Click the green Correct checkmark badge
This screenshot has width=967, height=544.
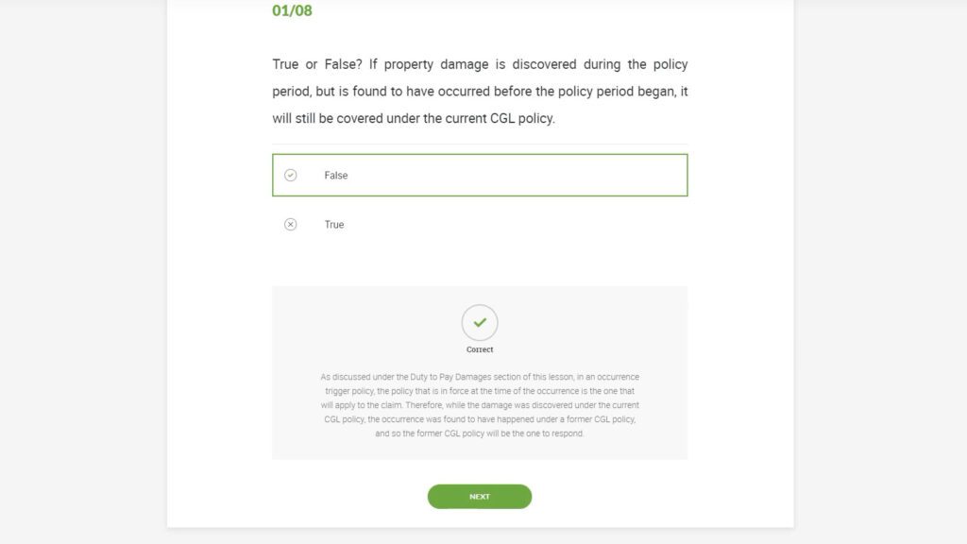480,323
